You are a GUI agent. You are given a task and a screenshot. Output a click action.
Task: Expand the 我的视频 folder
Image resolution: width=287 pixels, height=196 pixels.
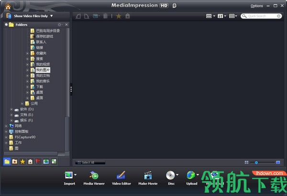pos(27,65)
